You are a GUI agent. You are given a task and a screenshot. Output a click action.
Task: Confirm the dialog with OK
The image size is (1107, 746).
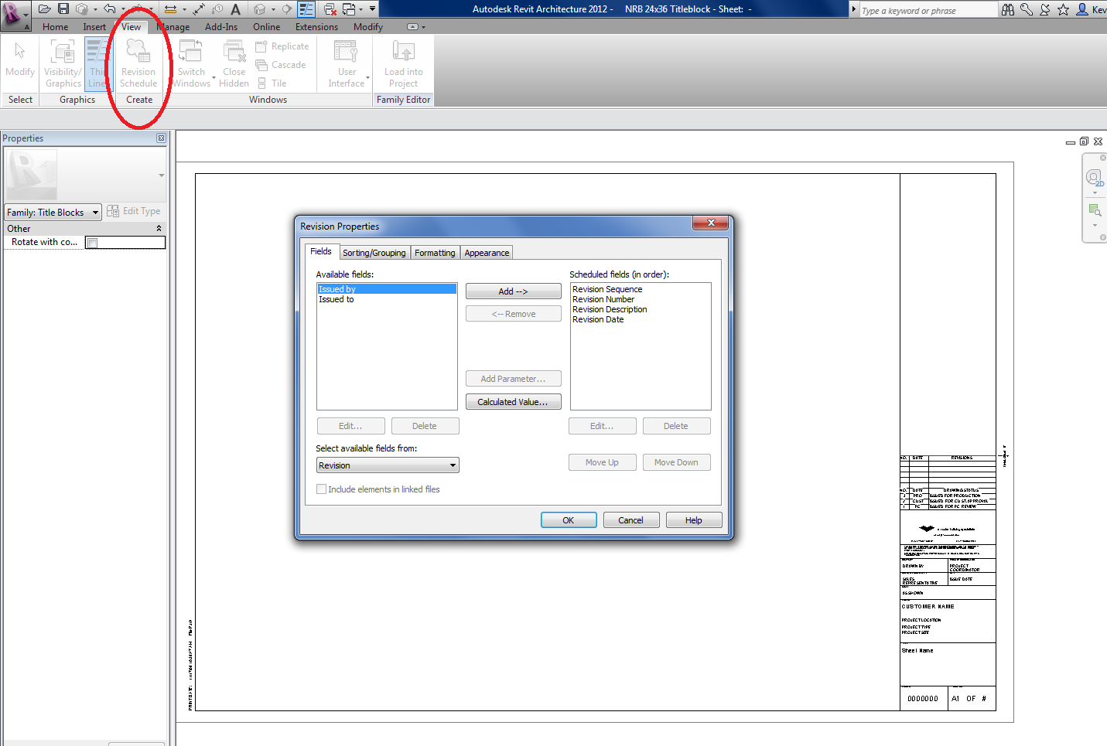[569, 520]
